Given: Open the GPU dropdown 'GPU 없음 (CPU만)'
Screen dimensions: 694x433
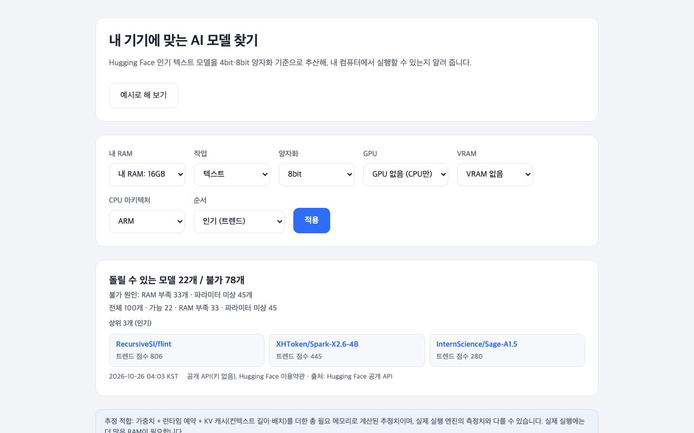Looking at the screenshot, I should 406,174.
